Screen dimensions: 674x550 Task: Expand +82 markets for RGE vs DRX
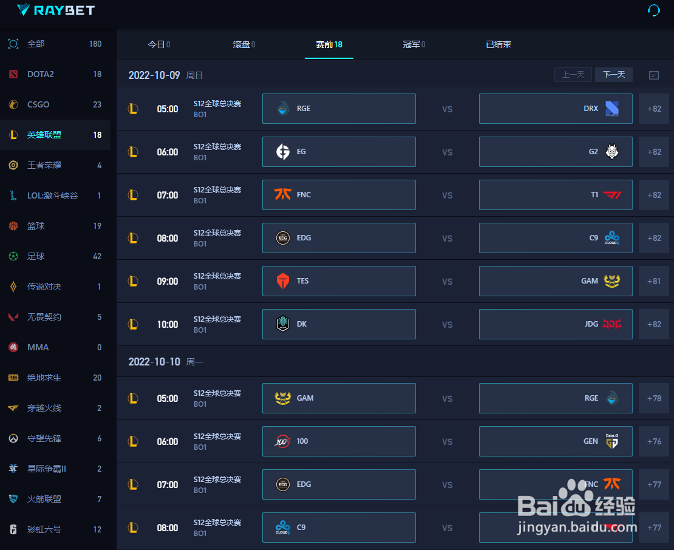654,109
